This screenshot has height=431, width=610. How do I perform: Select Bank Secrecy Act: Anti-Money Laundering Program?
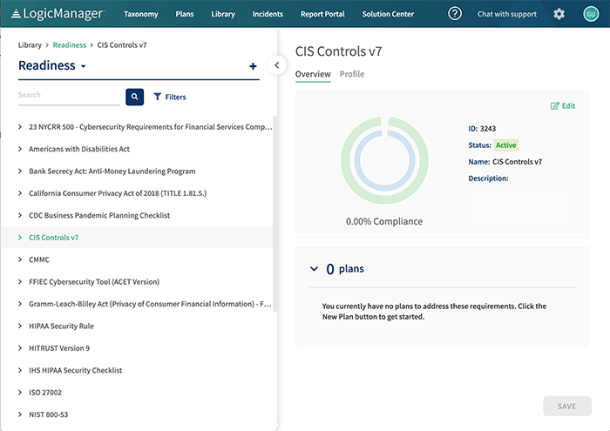click(112, 171)
